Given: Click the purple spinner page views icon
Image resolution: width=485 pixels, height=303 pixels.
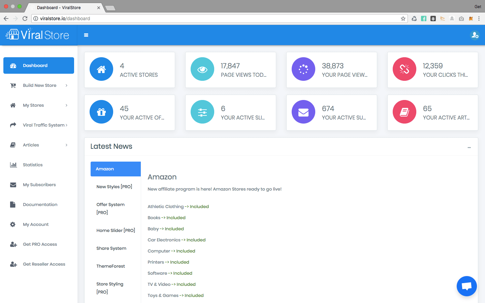Looking at the screenshot, I should click(x=303, y=69).
